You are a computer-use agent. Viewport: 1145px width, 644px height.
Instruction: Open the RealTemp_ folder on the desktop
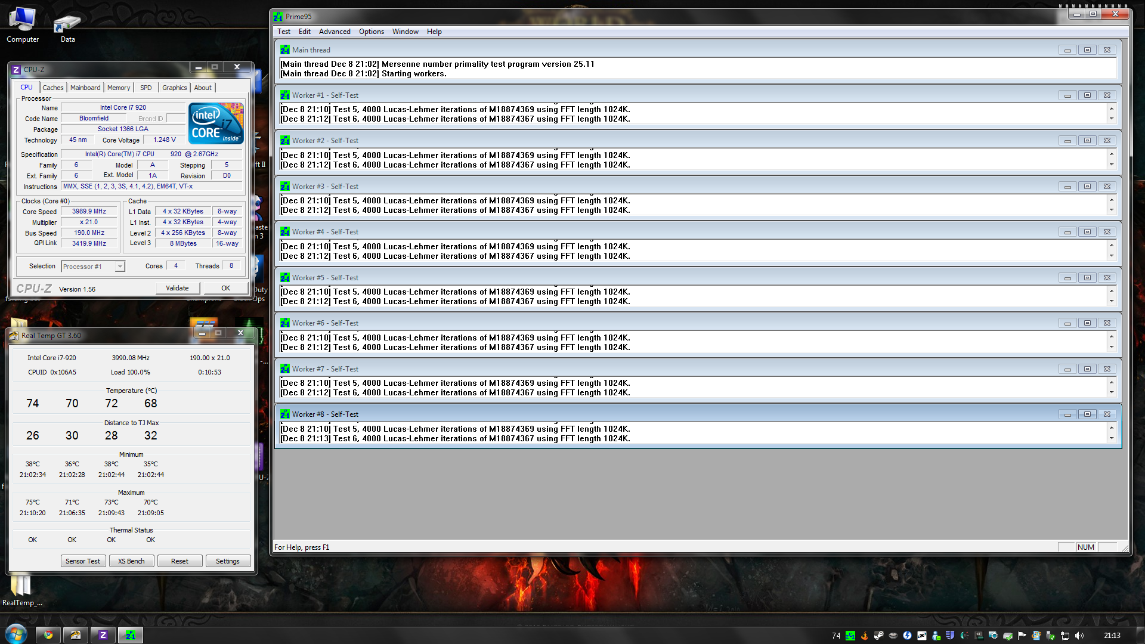21,590
